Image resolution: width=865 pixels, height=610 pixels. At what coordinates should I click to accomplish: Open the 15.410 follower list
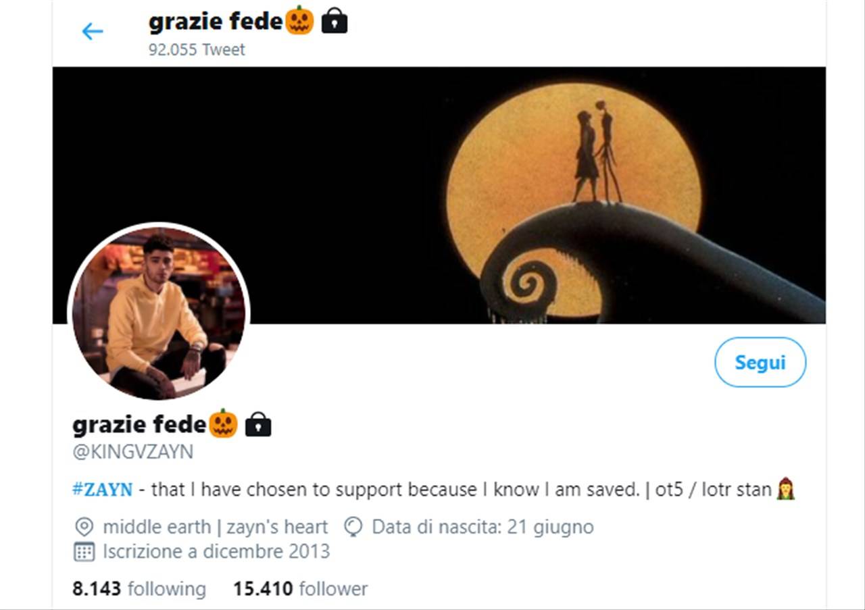click(x=301, y=588)
